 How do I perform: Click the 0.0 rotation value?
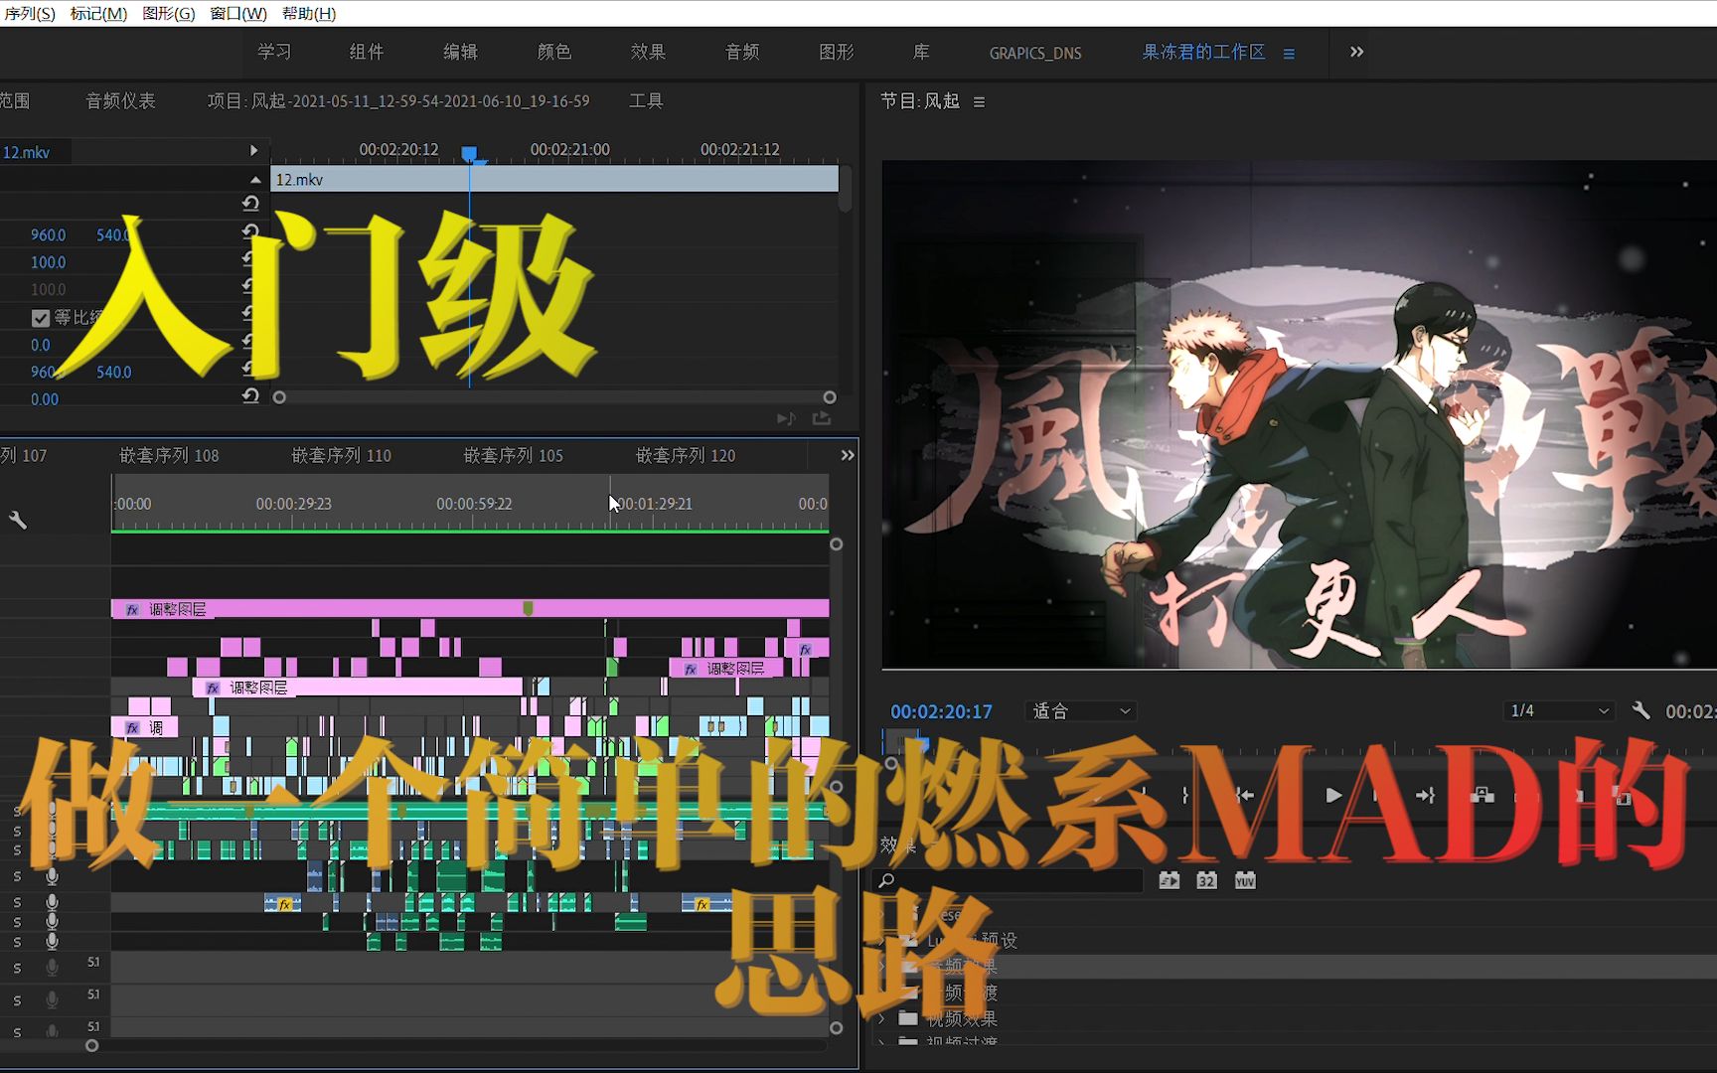click(40, 345)
